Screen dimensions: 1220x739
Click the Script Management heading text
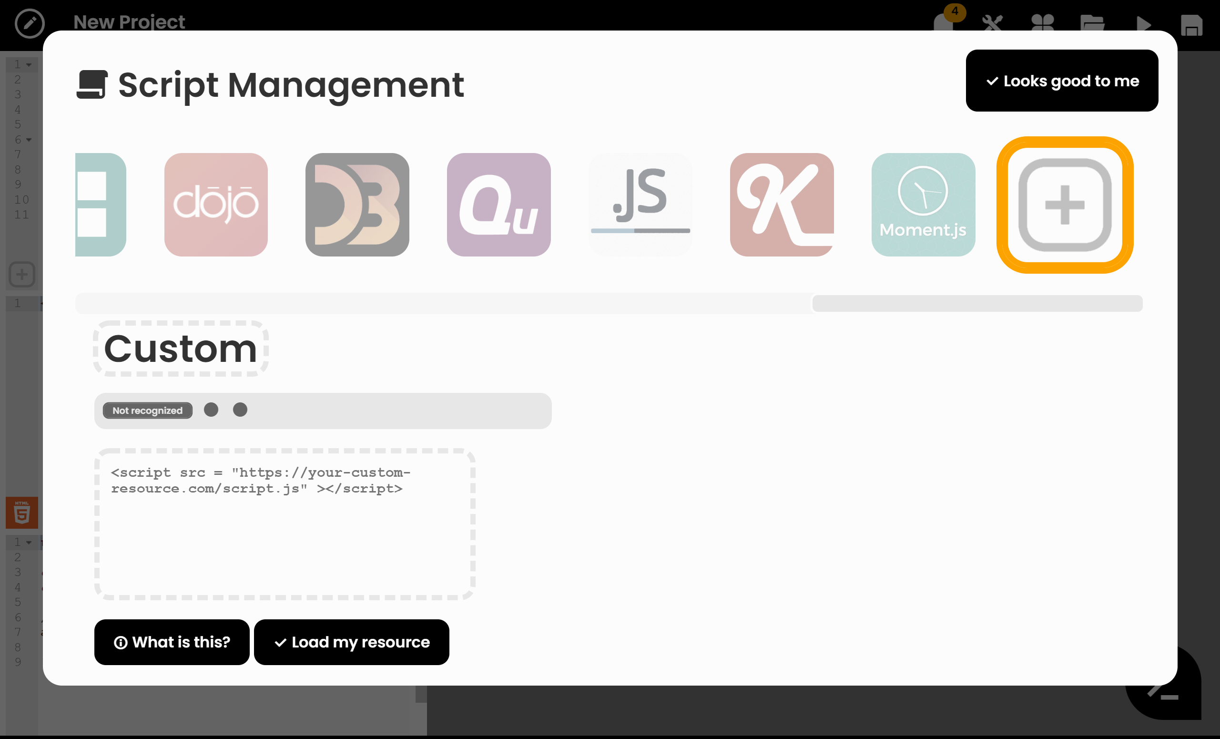(291, 85)
